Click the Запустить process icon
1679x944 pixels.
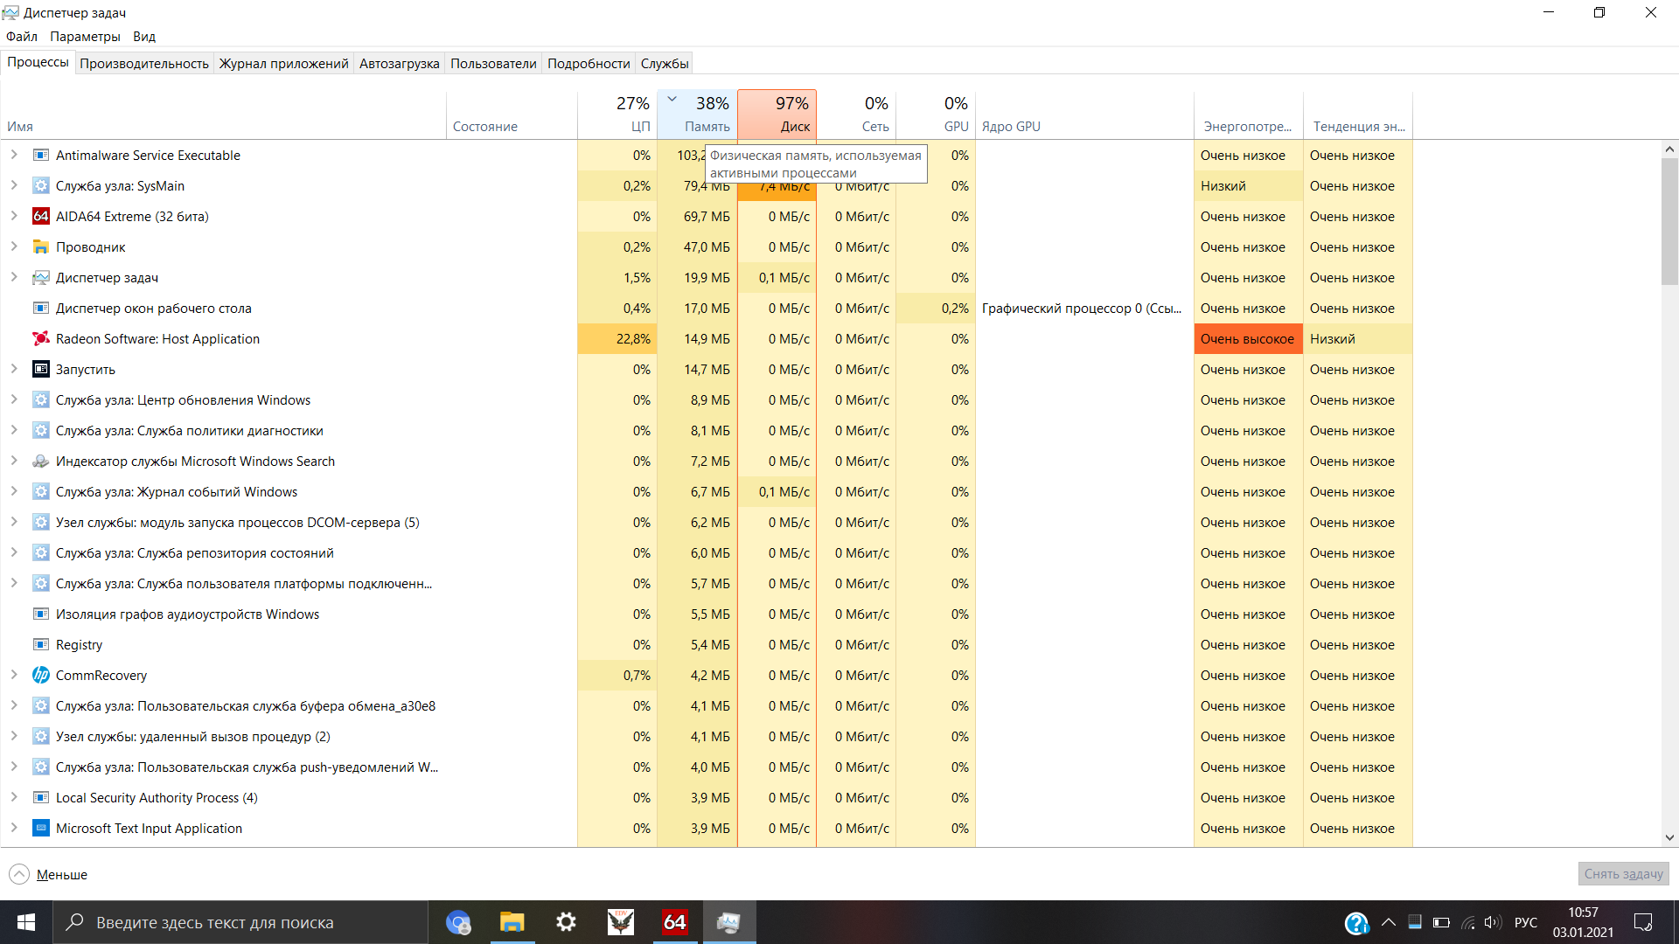pyautogui.click(x=40, y=370)
